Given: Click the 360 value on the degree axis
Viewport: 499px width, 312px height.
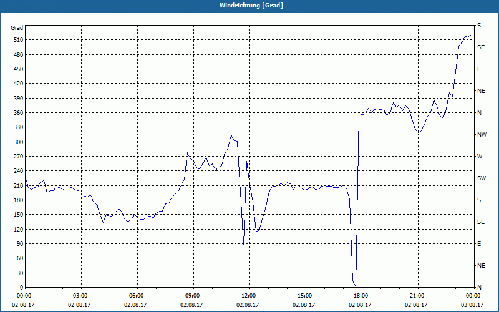Looking at the screenshot, I should 18,113.
